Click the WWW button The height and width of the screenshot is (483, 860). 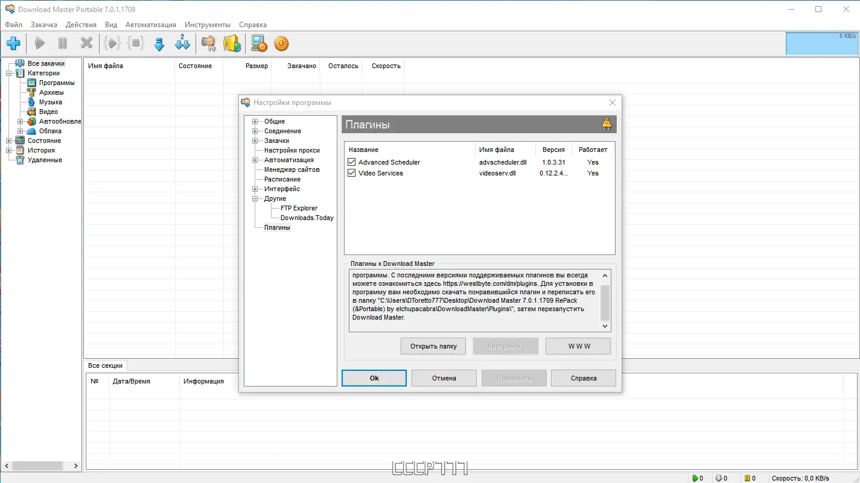[578, 346]
